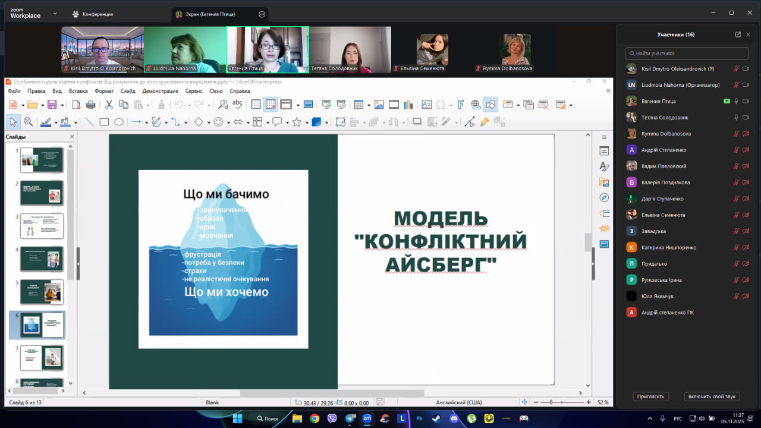Image resolution: width=761 pixels, height=428 pixels.
Task: Click the Save document icon
Action: tap(52, 105)
